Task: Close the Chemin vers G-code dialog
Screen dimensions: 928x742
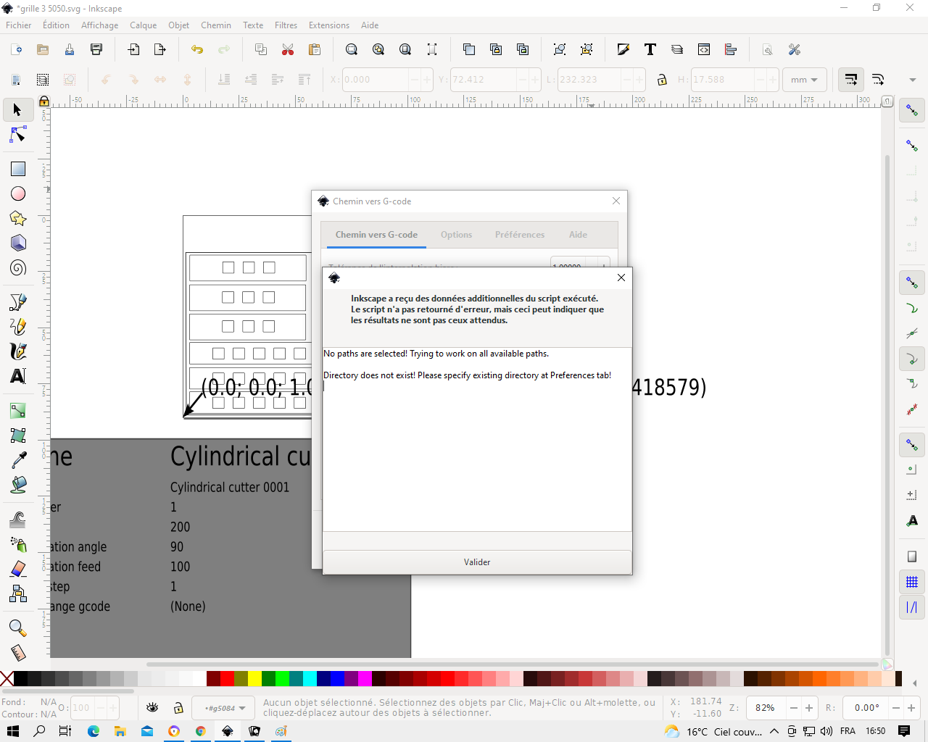Action: click(x=616, y=201)
